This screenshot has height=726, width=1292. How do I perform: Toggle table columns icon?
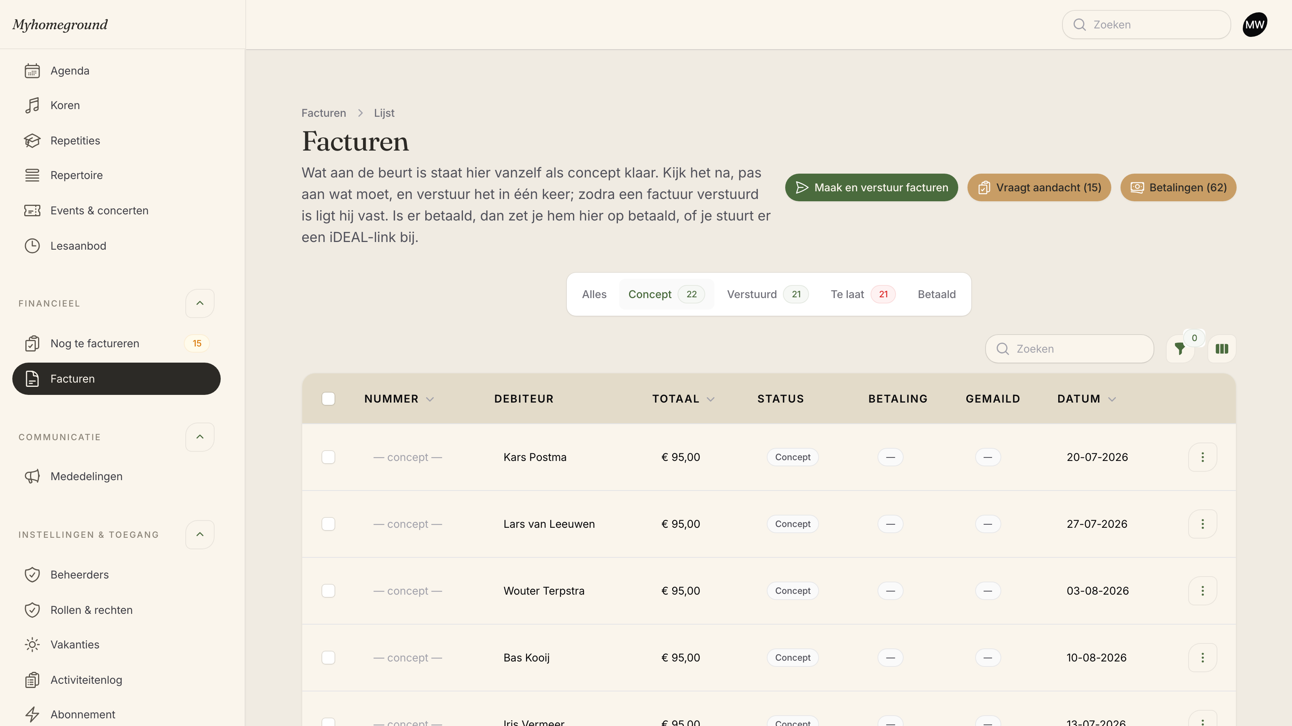click(x=1222, y=349)
